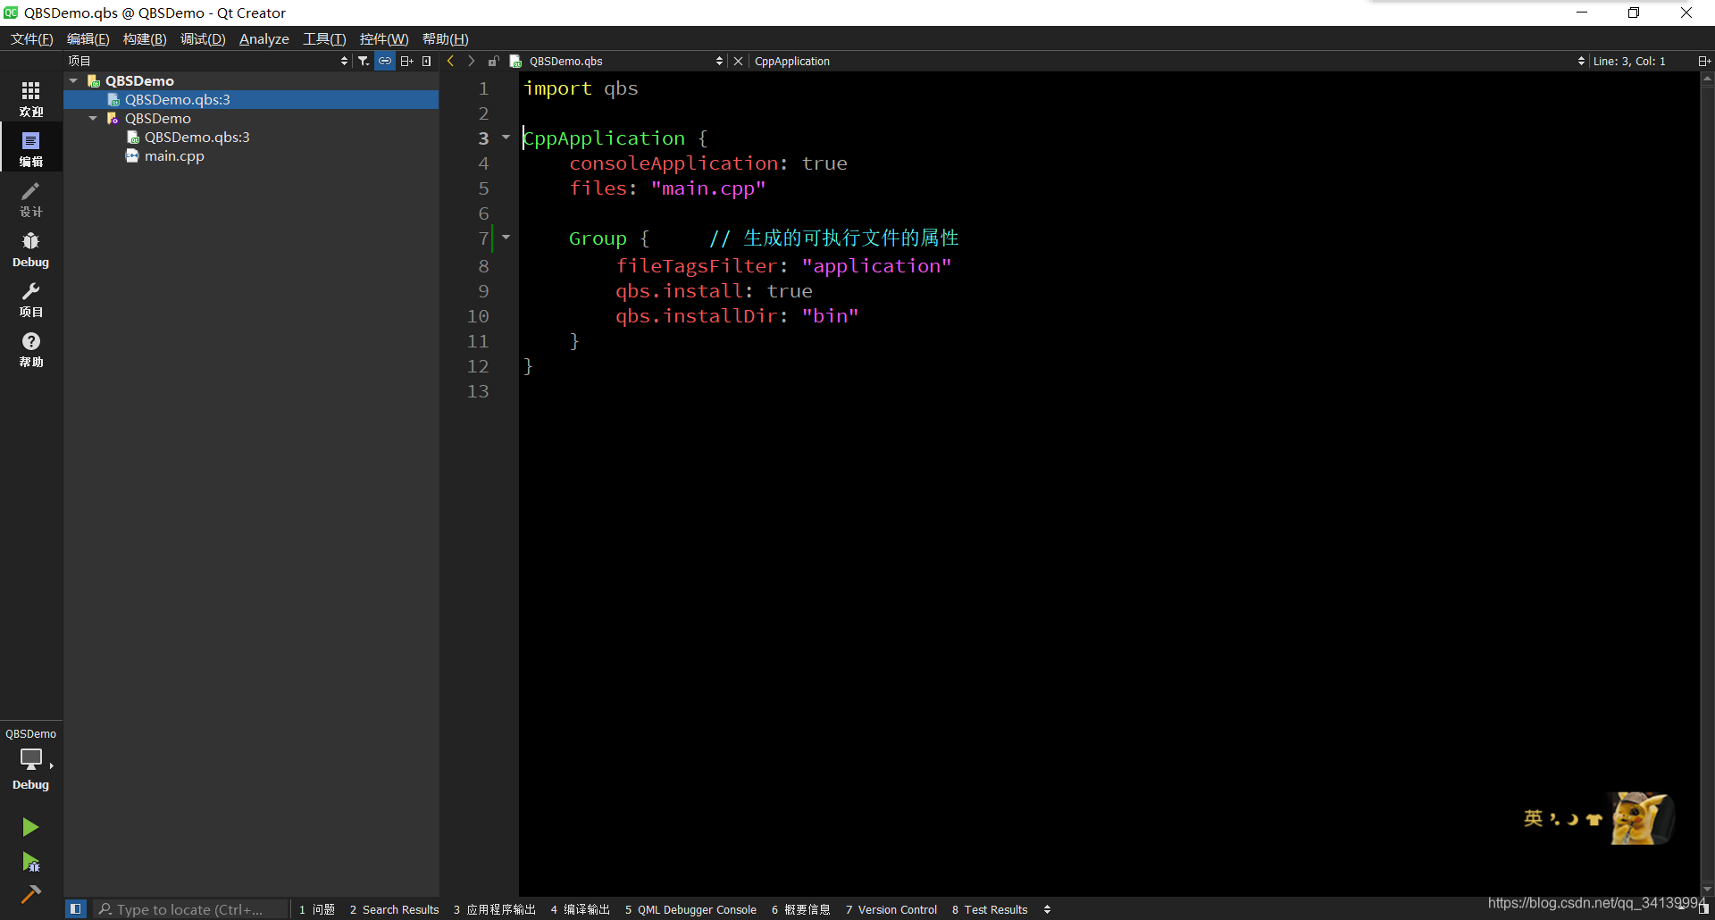The width and height of the screenshot is (1715, 920).
Task: Open the output panes selector arrows
Action: [x=1047, y=909]
